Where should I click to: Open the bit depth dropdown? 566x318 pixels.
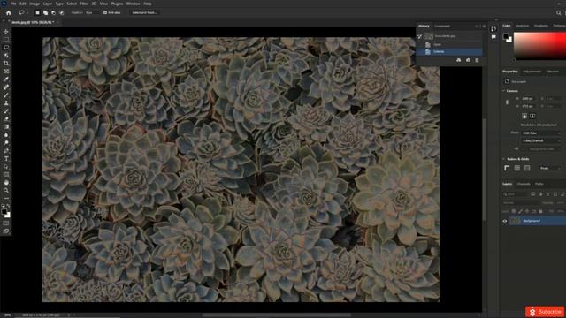coord(541,140)
